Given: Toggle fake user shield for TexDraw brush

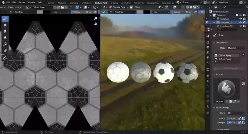Looking at the screenshot, I should tap(231, 101).
